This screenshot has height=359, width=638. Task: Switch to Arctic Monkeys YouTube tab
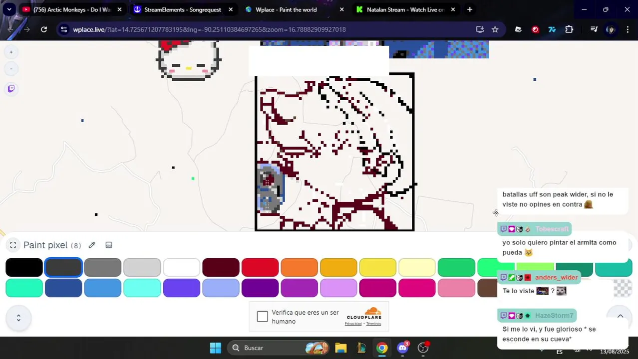coord(71,9)
